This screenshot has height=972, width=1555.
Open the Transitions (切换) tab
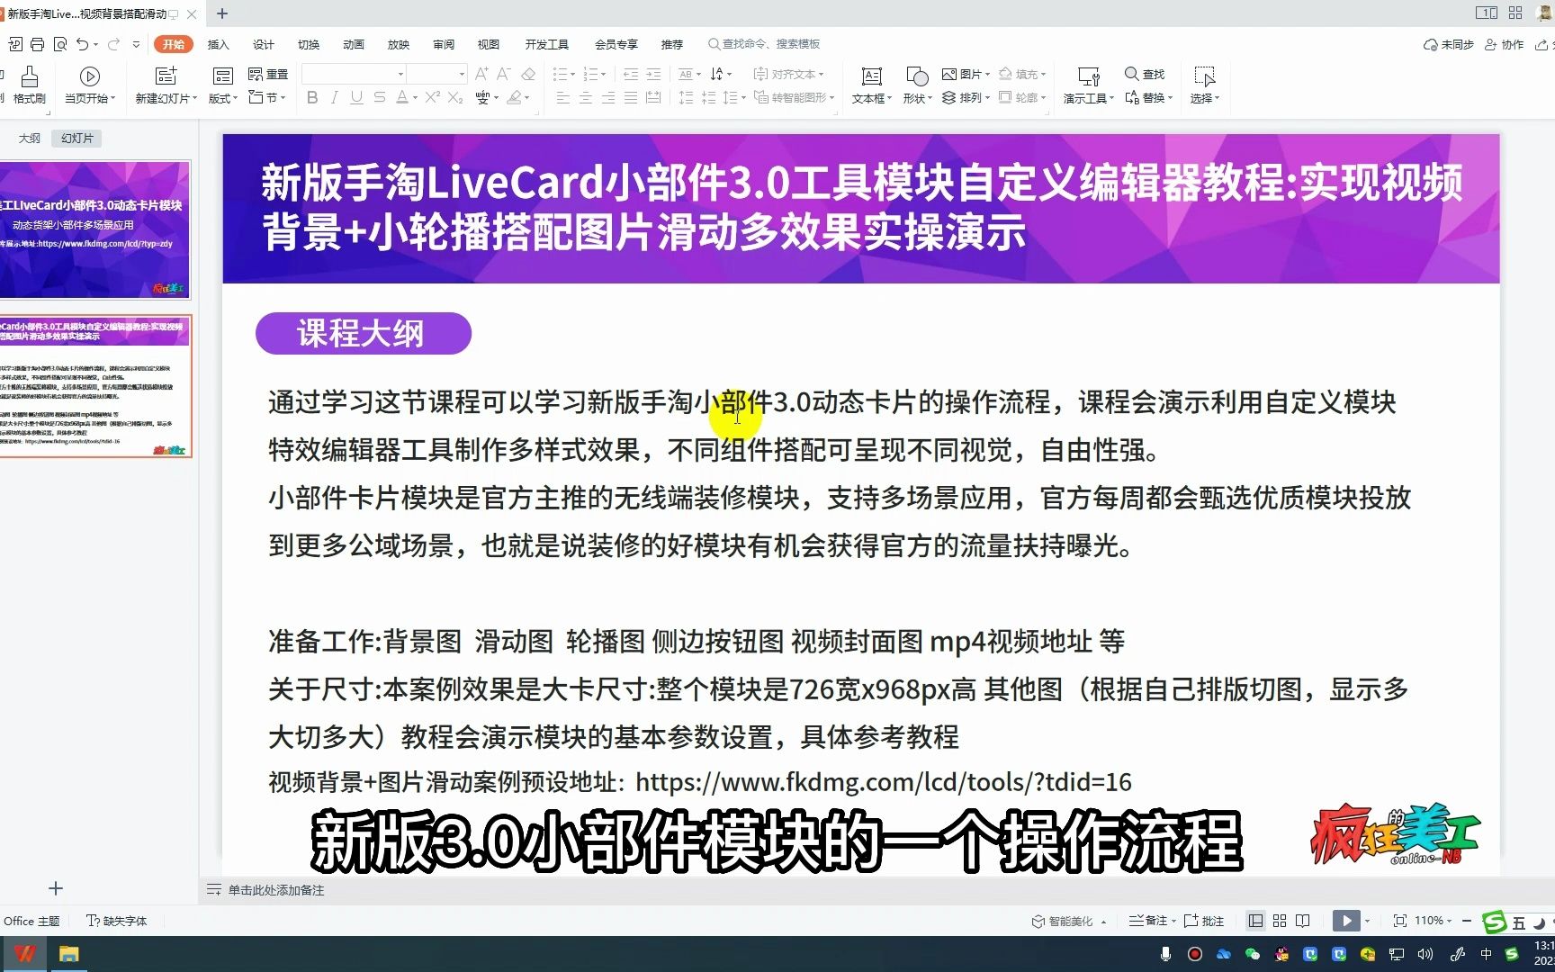[x=309, y=44]
